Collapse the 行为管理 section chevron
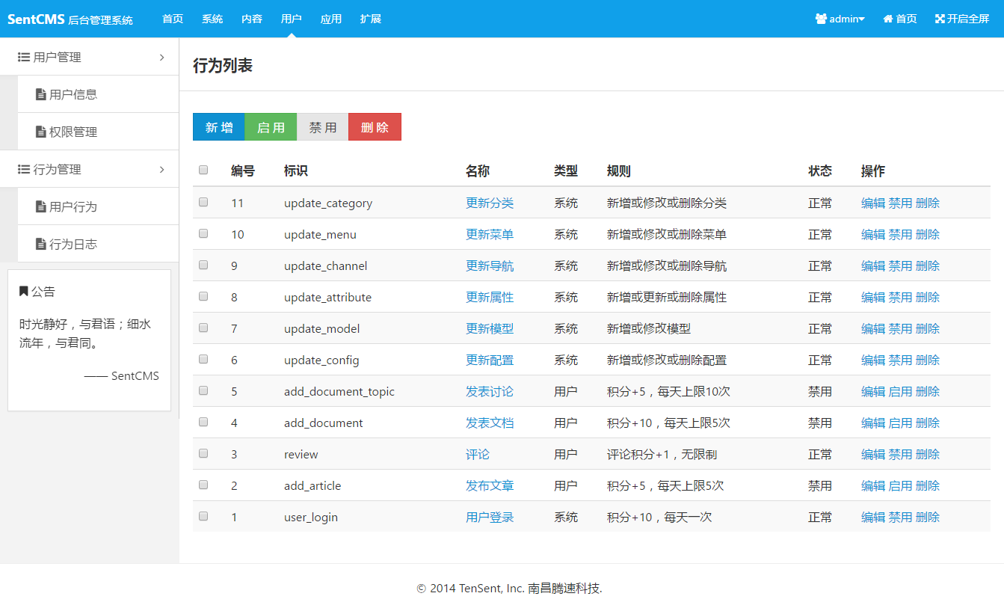 161,169
